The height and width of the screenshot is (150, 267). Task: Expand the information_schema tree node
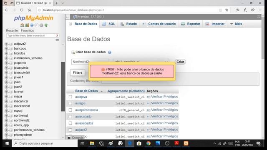[6, 58]
